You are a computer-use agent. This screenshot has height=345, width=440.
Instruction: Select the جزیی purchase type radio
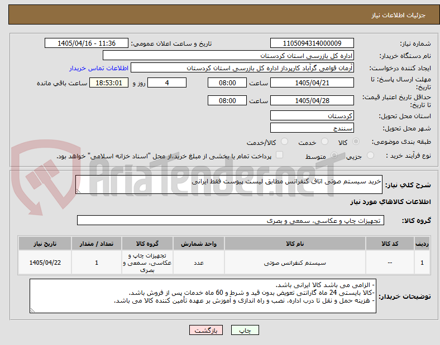click(x=370, y=155)
